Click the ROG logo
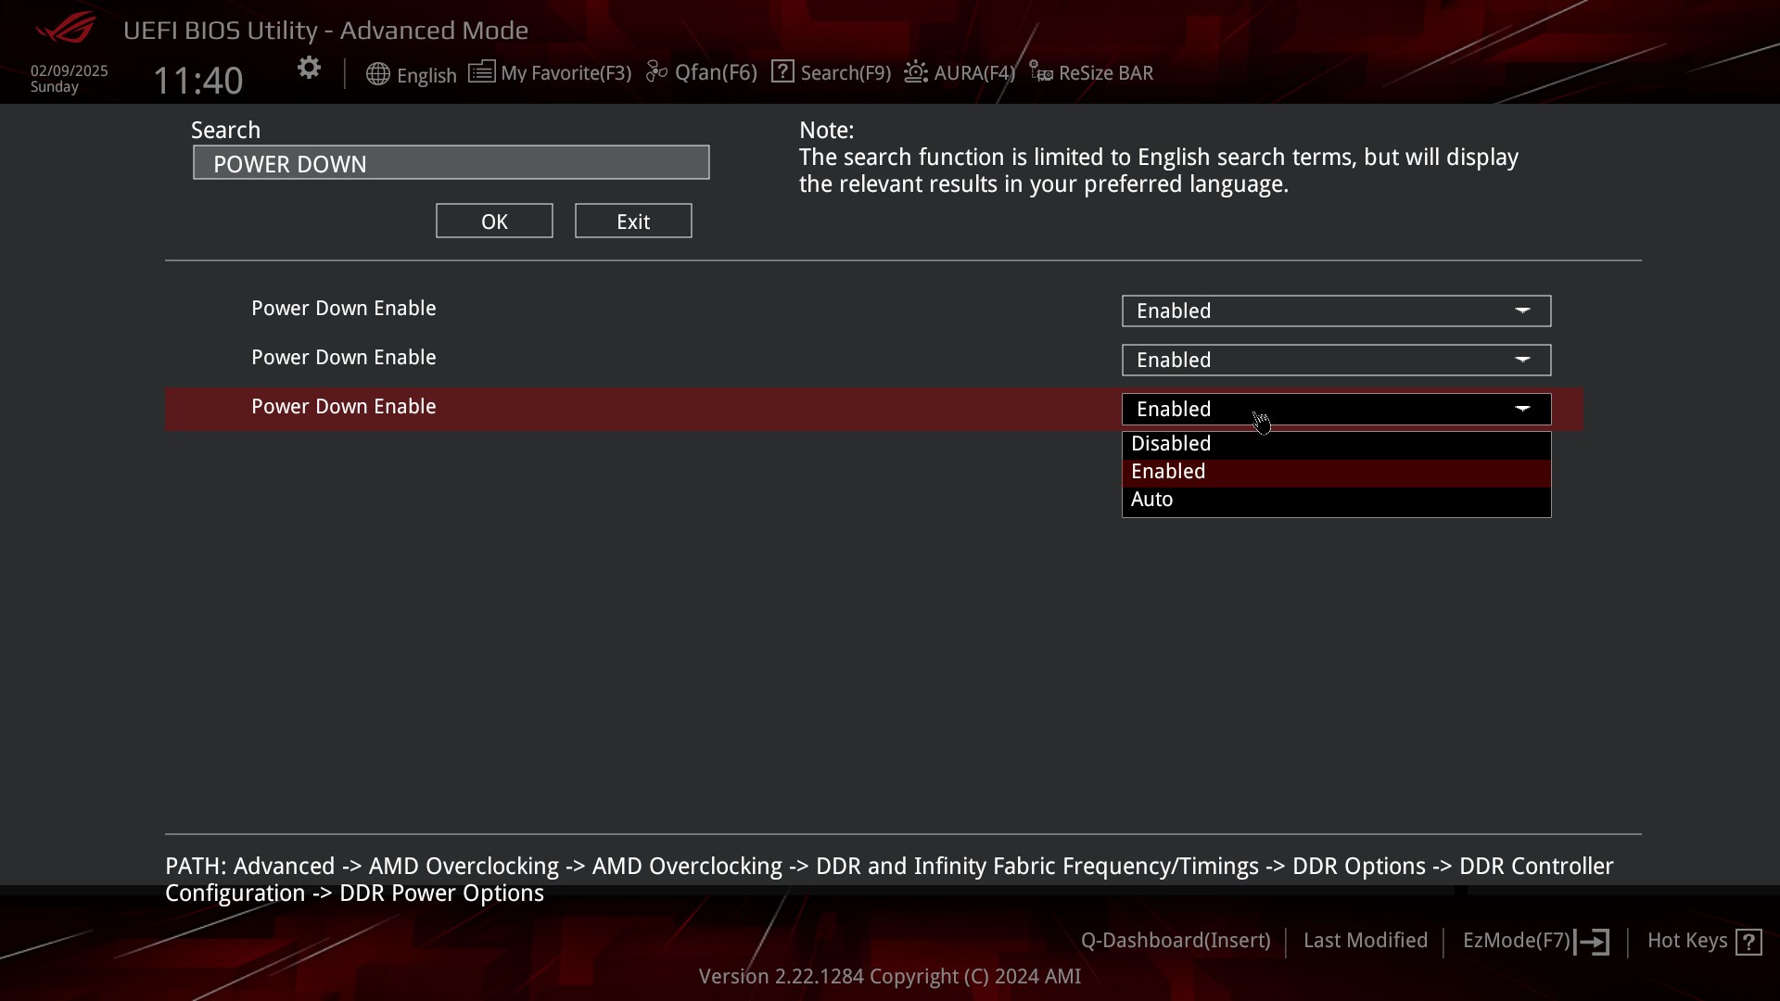The image size is (1780, 1001). [65, 28]
